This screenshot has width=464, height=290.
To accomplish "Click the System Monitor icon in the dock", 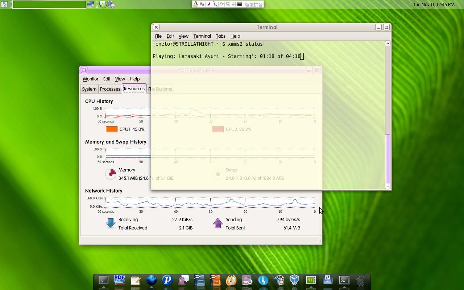I will point(311,280).
